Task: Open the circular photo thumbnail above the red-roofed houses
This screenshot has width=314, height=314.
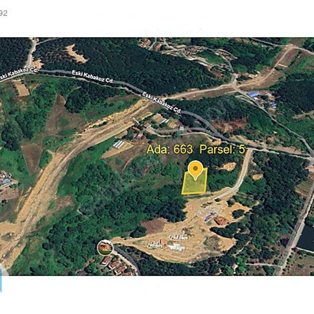Action: (105, 247)
